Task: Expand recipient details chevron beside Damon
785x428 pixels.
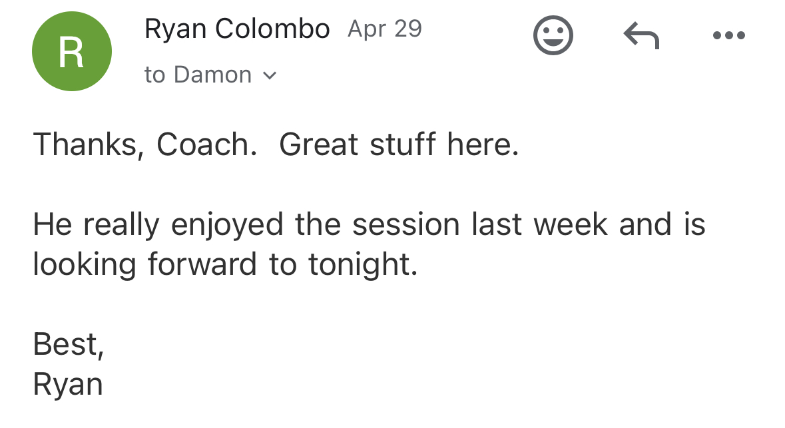Action: pyautogui.click(x=270, y=76)
